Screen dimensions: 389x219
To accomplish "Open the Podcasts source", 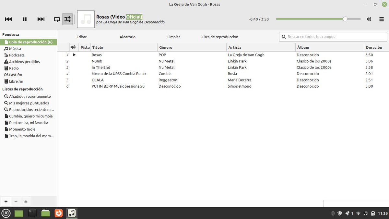I will 29,55.
